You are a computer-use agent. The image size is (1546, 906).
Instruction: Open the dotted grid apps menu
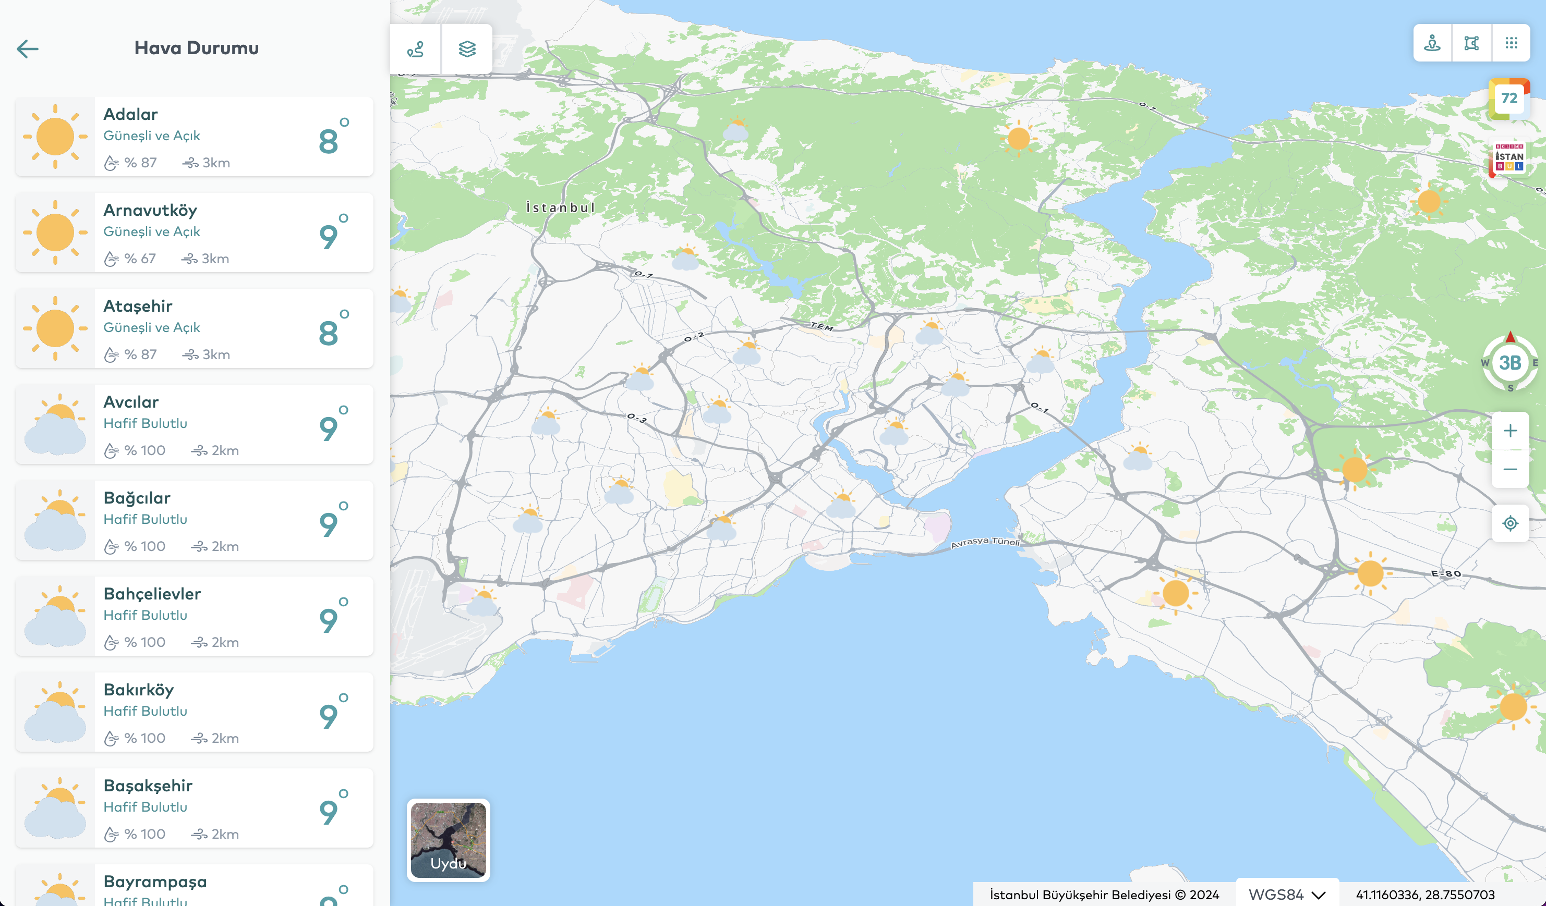coord(1511,43)
